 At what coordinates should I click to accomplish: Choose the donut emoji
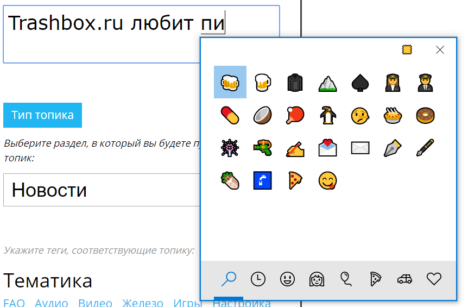[x=425, y=115]
